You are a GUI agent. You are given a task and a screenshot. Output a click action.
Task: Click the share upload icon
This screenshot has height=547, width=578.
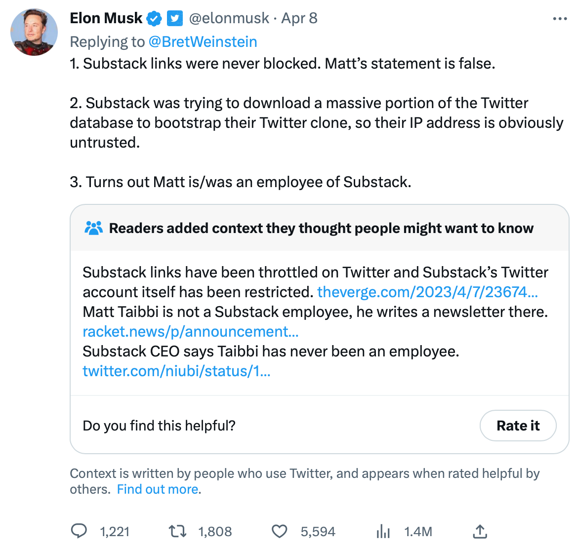pyautogui.click(x=480, y=531)
